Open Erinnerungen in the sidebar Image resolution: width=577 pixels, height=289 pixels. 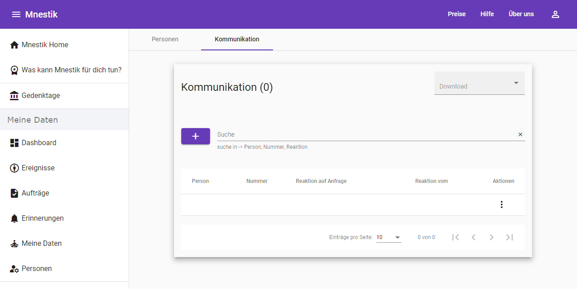pos(42,218)
